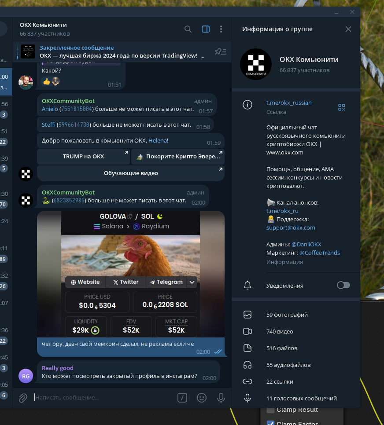Image resolution: width=384 pixels, height=425 pixels.
Task: Open the emoji picker smiley icon
Action: pyautogui.click(x=202, y=398)
